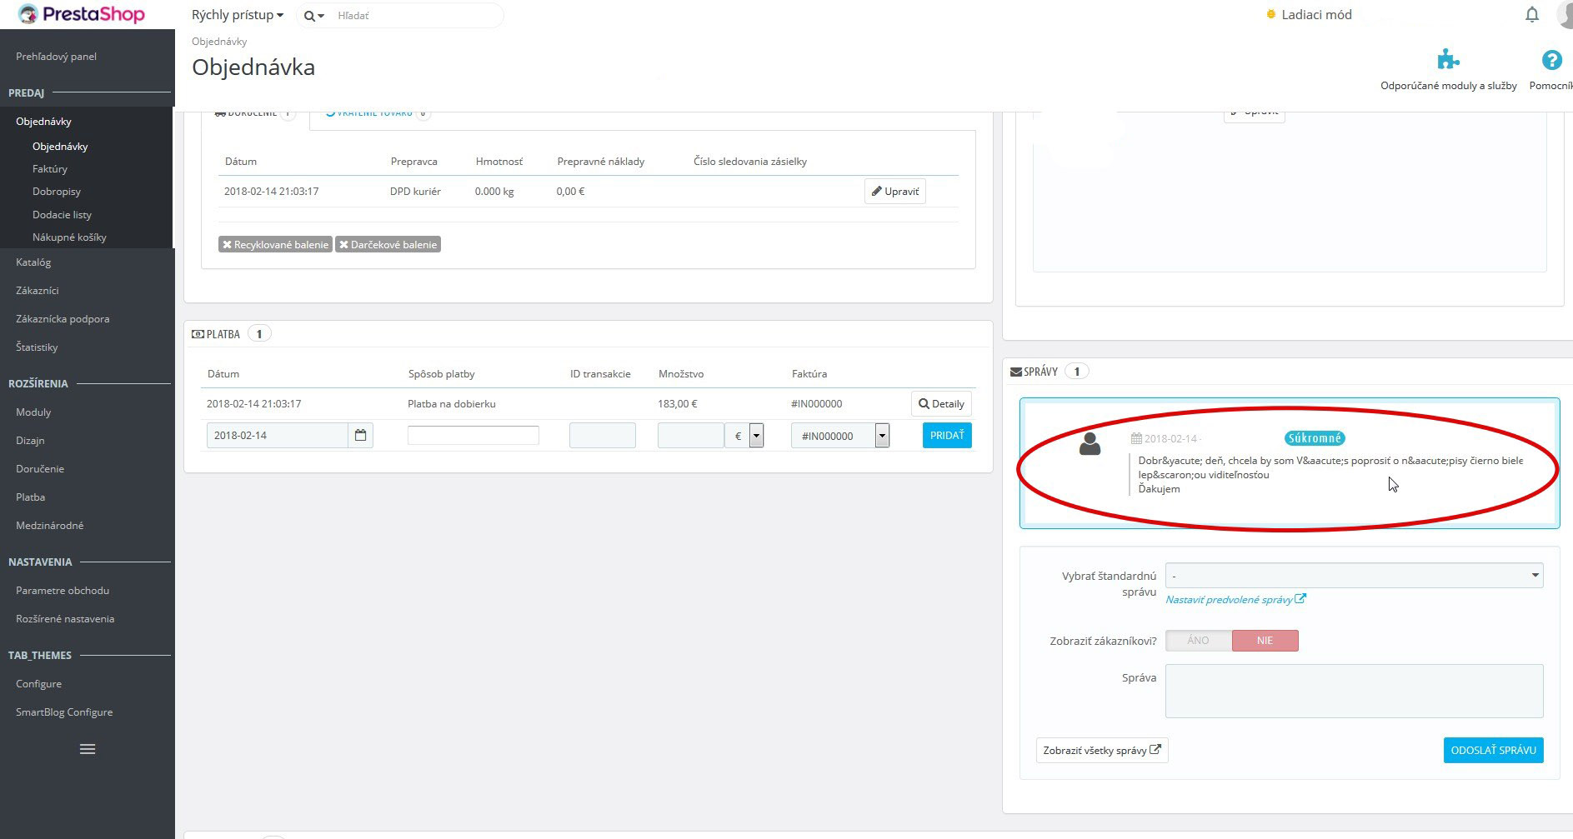Expand the #IN000000 invoice selector

coord(882,436)
